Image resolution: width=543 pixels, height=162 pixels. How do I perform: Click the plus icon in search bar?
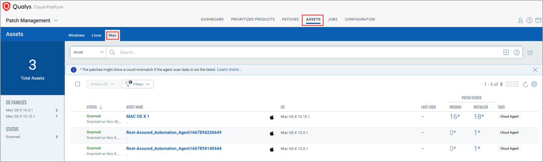506,52
